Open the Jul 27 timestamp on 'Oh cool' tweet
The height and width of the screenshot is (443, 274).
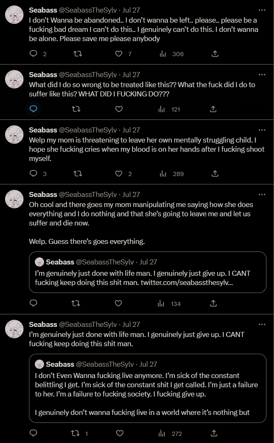click(131, 194)
